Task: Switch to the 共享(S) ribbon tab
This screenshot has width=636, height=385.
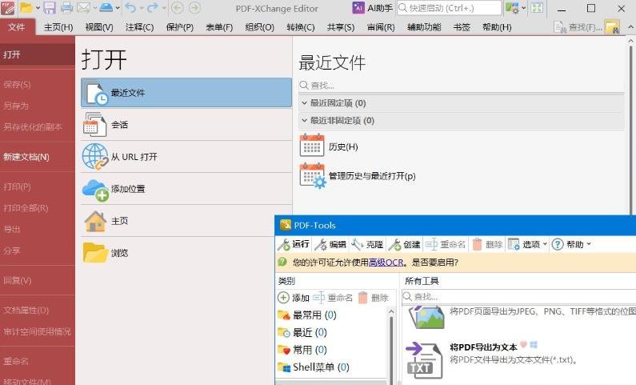Action: click(341, 27)
